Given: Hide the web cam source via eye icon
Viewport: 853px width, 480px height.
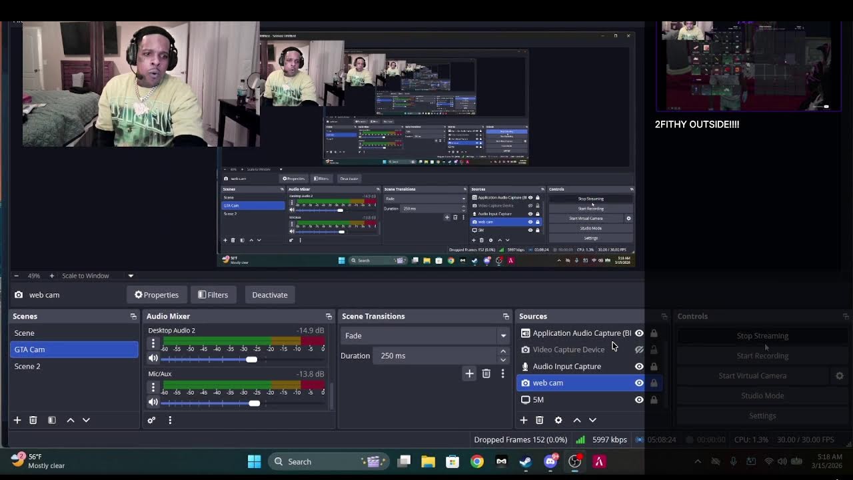Looking at the screenshot, I should pos(639,383).
